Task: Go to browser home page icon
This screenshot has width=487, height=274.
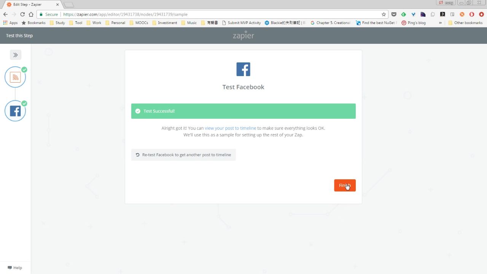Action: click(x=31, y=14)
